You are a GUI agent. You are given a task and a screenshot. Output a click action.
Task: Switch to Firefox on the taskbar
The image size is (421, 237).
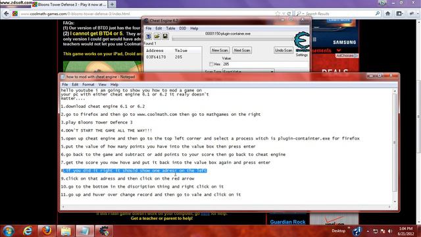point(47,231)
